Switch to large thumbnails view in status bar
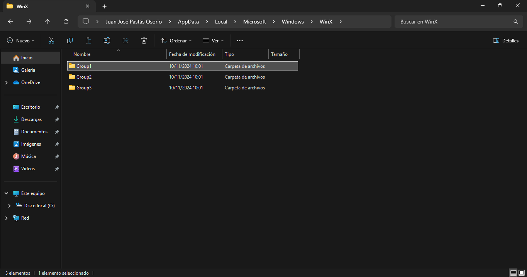527x277 pixels. 522,273
